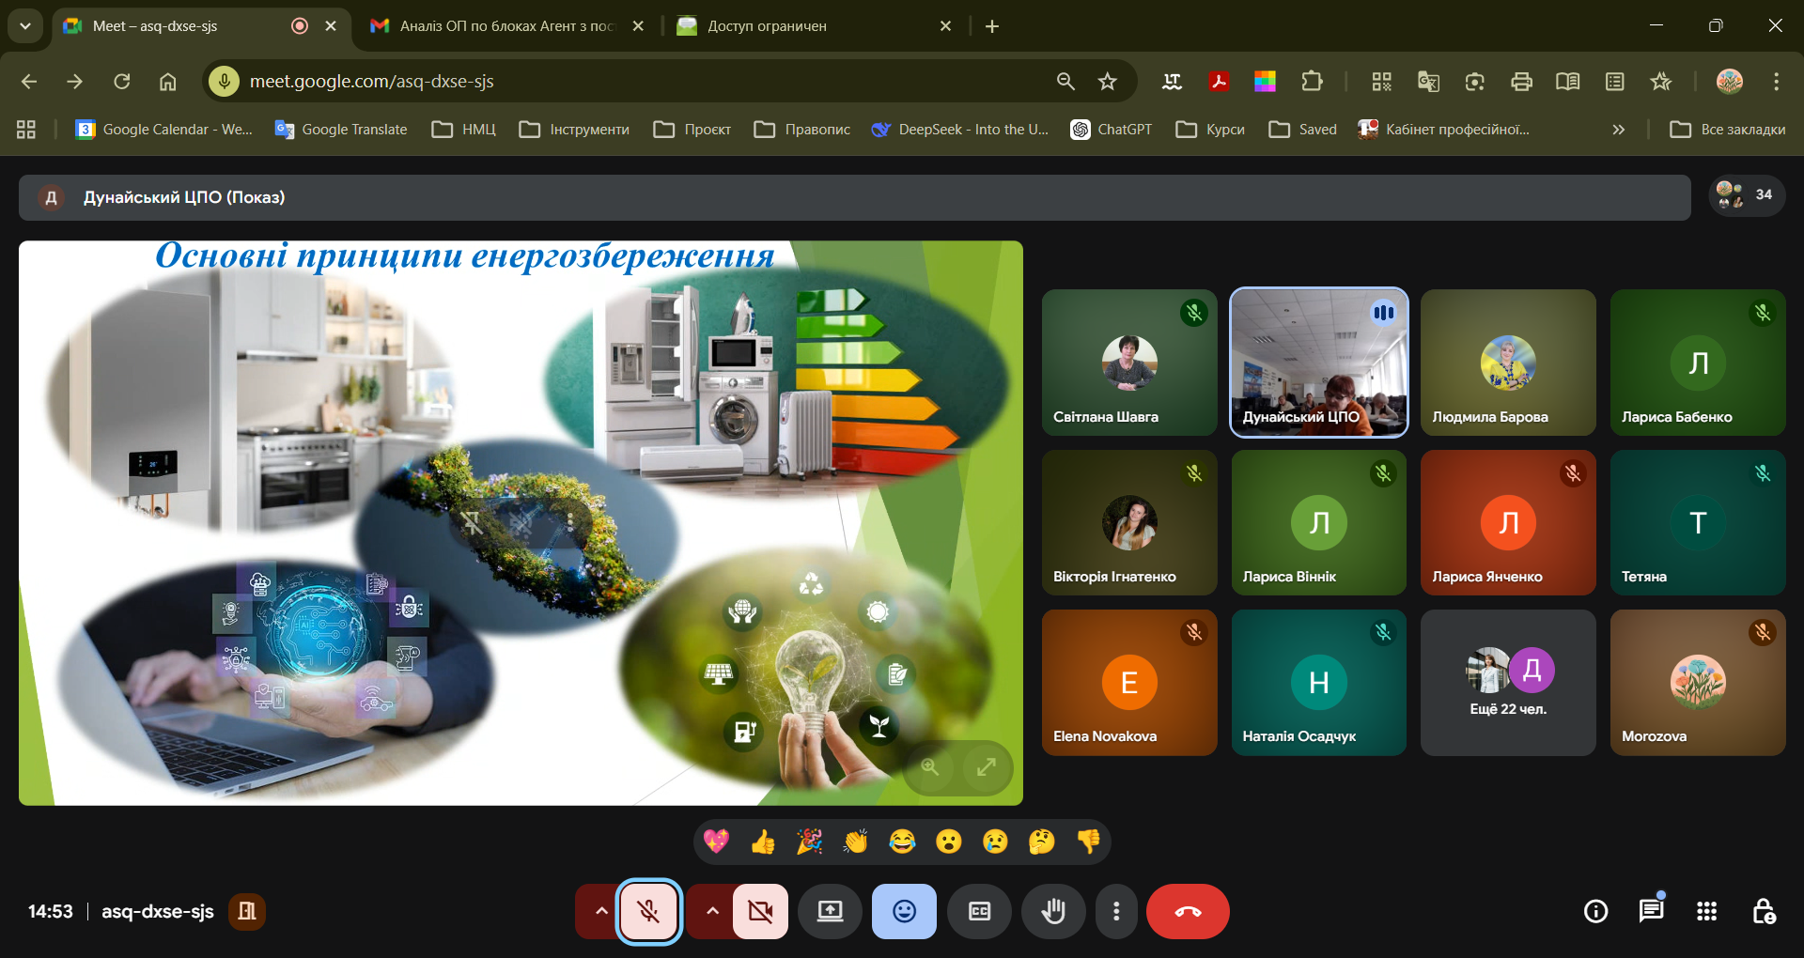Expand video settings arrow beside camera

pos(712,911)
